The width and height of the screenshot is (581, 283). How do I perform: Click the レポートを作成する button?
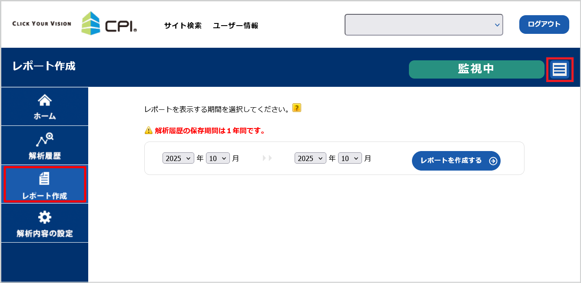coord(456,161)
